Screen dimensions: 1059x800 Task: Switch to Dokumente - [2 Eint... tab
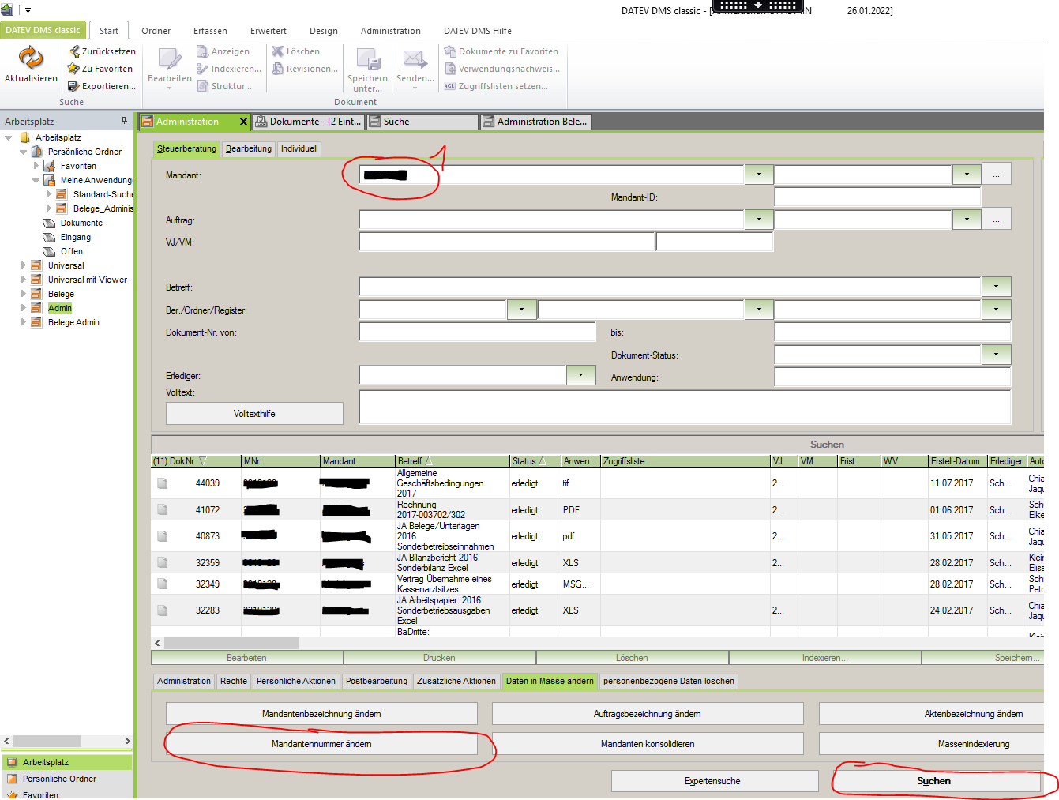[308, 122]
